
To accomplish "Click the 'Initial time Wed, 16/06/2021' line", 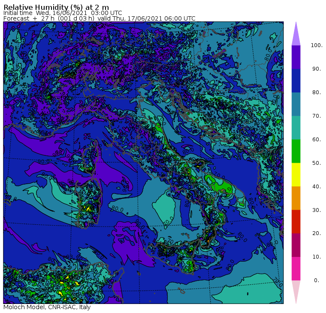I will coord(63,13).
